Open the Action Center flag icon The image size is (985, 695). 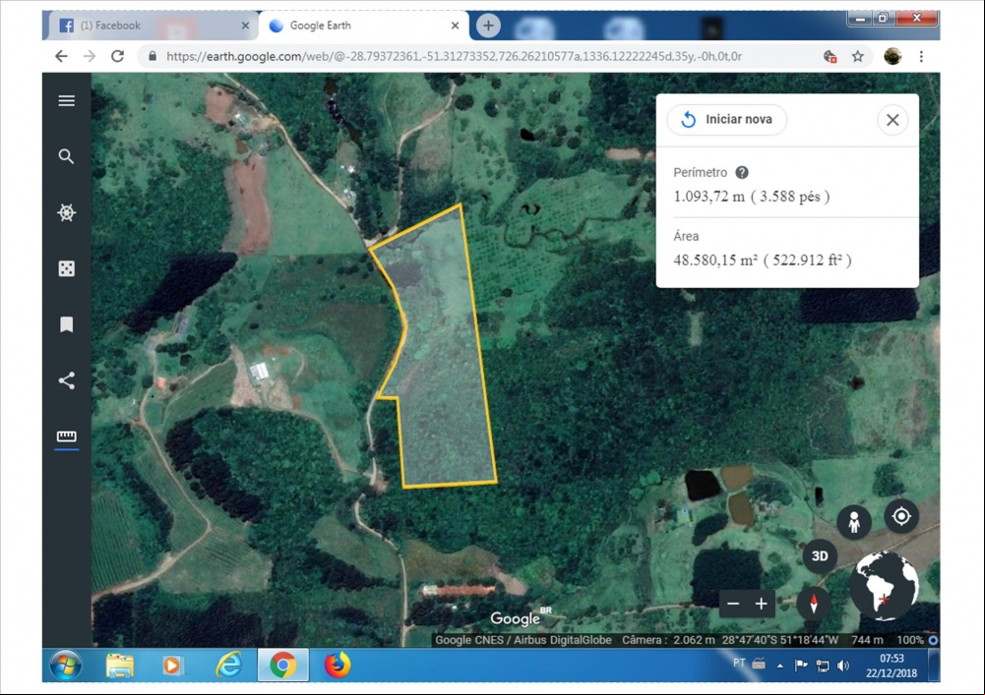pyautogui.click(x=801, y=666)
